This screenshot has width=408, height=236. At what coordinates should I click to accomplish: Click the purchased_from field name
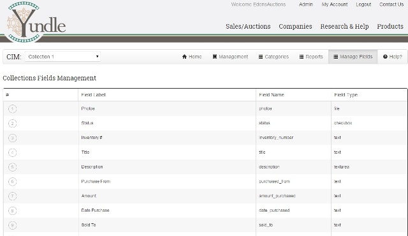(x=274, y=181)
